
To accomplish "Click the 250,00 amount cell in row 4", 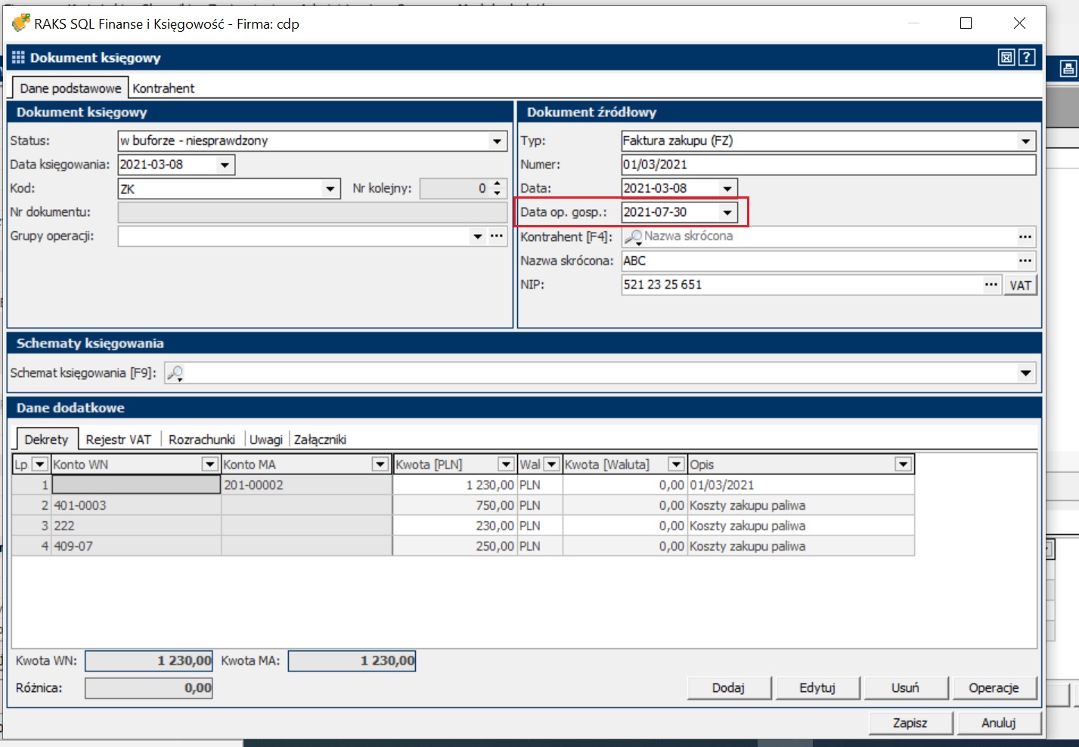I will [x=454, y=546].
